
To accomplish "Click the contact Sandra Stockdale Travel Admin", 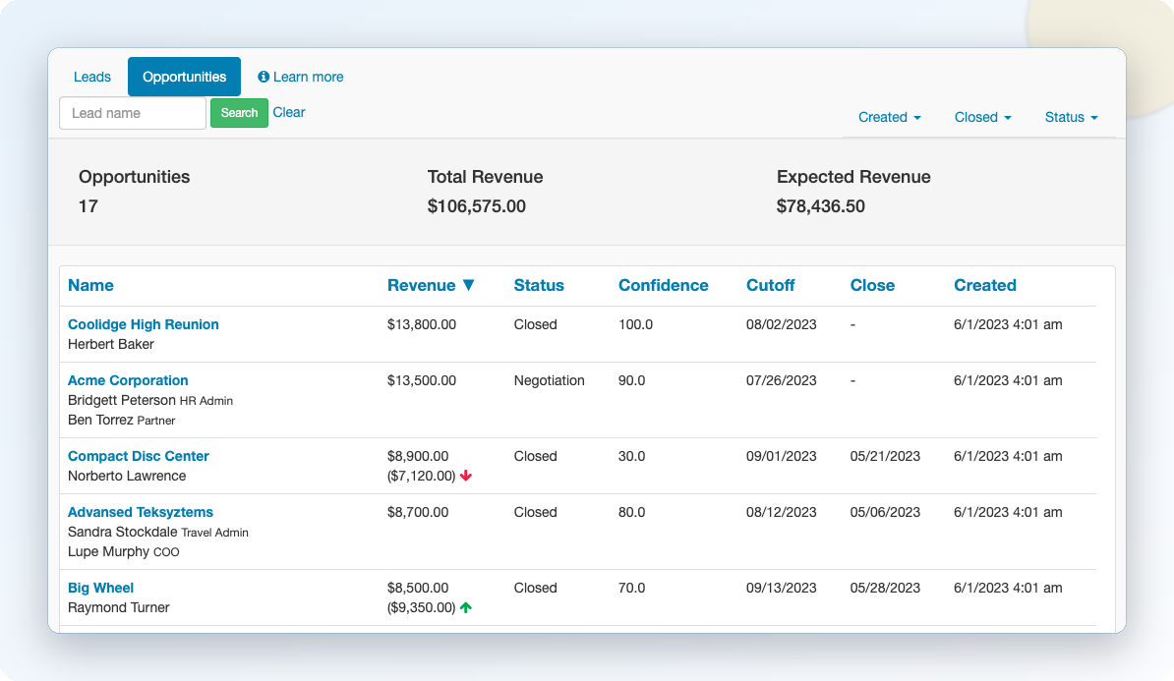I will tap(158, 532).
